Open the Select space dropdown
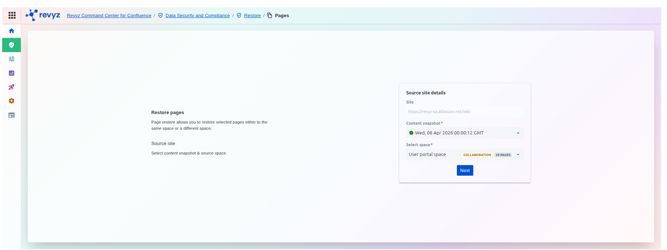This screenshot has width=667, height=250. [433, 155]
